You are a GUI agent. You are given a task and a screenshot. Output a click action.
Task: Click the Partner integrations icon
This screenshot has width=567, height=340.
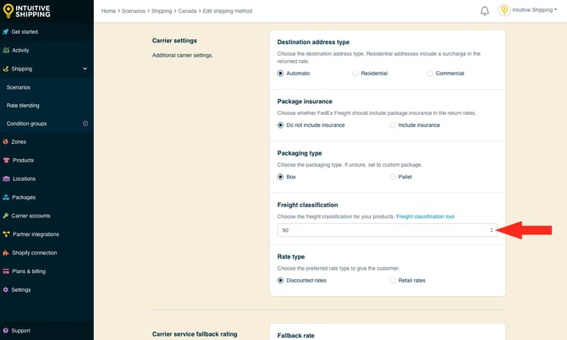(6, 234)
